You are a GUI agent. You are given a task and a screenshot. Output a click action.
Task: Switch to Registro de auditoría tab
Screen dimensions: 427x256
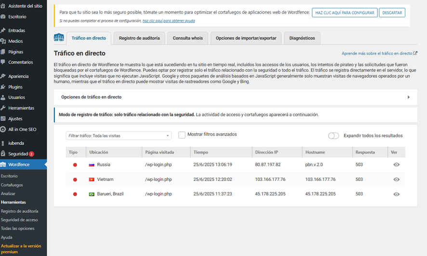[x=139, y=38]
